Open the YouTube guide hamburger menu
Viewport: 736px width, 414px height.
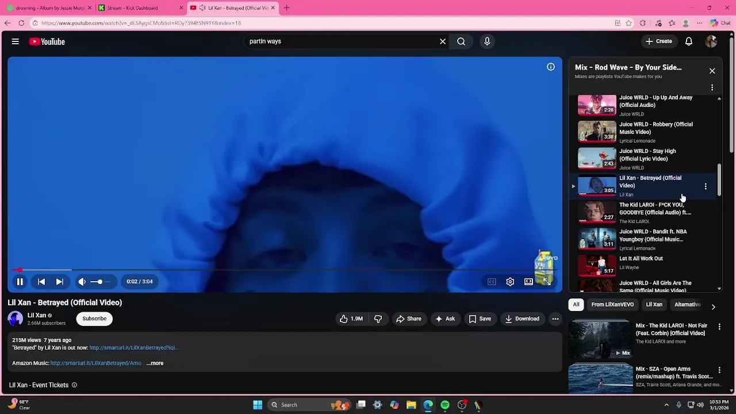click(x=16, y=41)
